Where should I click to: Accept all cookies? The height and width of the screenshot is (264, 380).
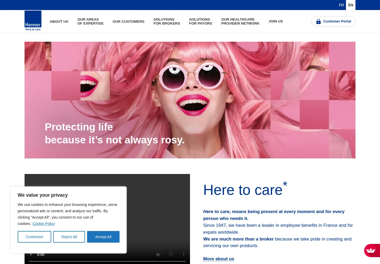[x=103, y=237]
